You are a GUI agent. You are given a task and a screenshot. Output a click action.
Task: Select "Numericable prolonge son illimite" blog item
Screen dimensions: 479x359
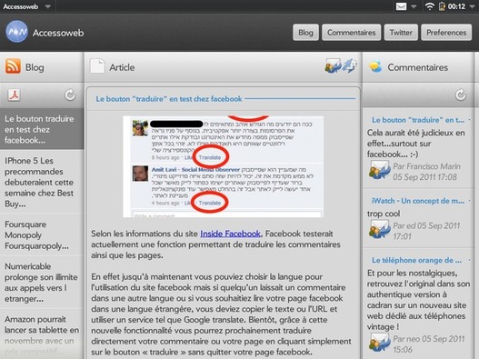coord(42,282)
